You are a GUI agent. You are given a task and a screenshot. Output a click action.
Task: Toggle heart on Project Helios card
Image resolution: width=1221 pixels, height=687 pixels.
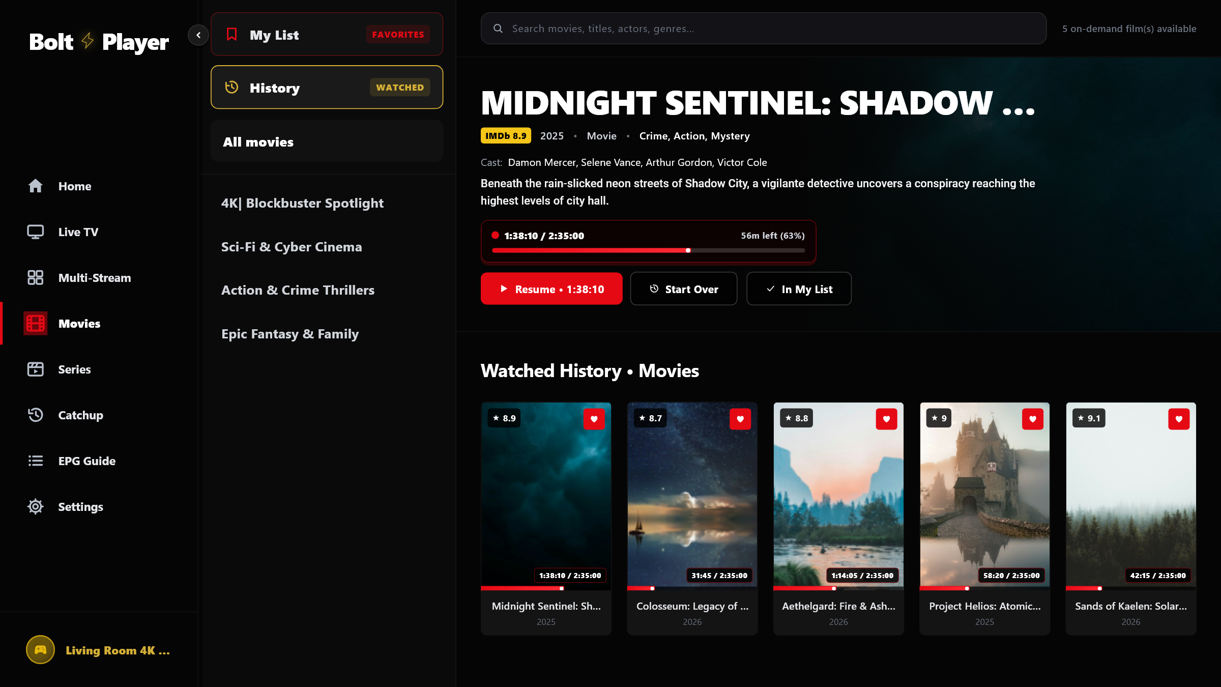(1033, 419)
